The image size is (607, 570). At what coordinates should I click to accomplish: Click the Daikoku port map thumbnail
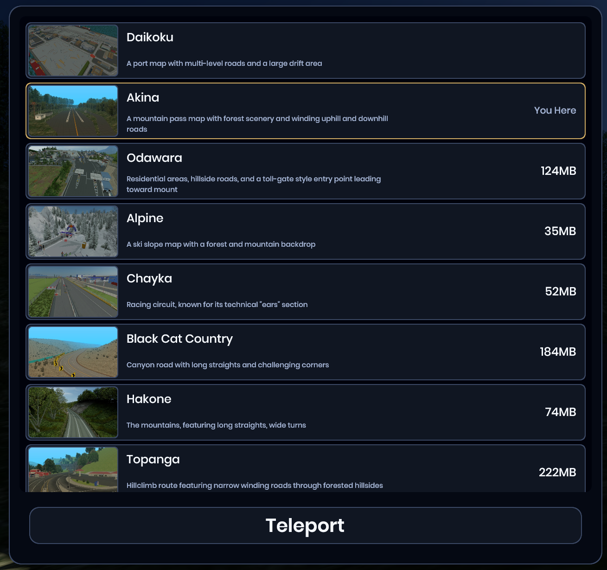(73, 51)
